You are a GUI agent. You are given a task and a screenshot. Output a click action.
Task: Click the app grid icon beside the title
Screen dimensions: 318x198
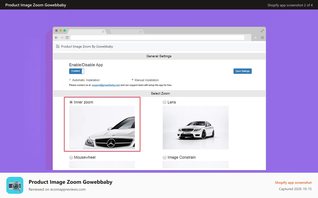(x=58, y=46)
